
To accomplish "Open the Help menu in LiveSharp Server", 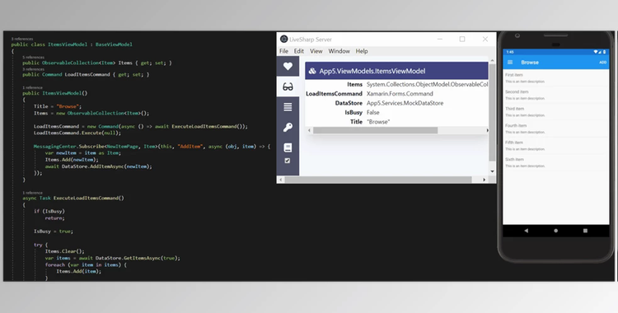I will [x=362, y=51].
